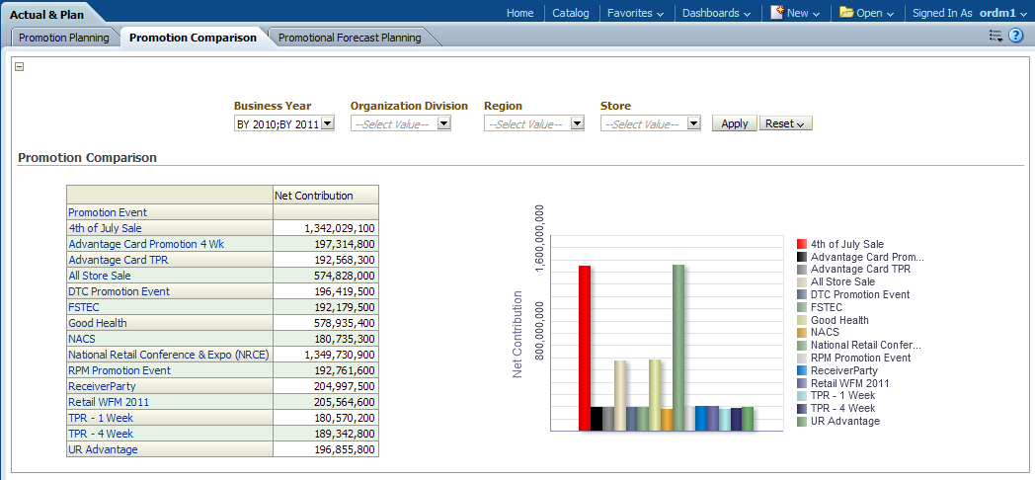Expand the Organization Division dropdown
Screen dimensions: 1035x480
[443, 124]
